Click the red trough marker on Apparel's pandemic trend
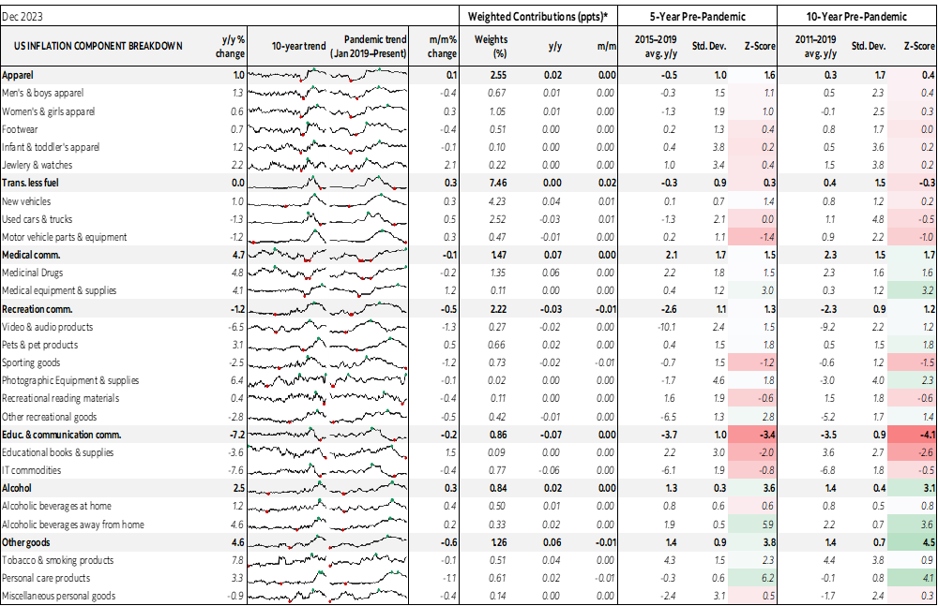938x606 pixels. pos(351,81)
